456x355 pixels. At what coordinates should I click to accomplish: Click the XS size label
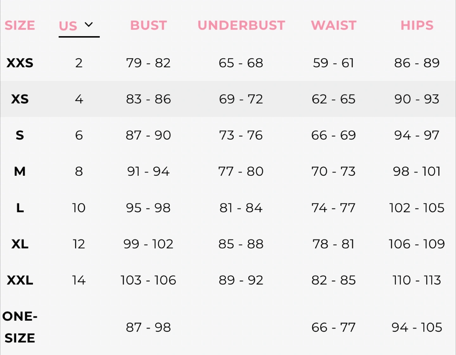[20, 99]
